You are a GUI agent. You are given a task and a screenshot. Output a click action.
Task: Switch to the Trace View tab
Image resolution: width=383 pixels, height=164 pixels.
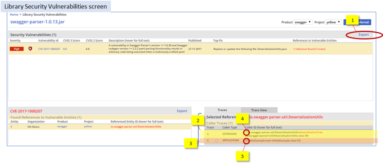coord(259,110)
